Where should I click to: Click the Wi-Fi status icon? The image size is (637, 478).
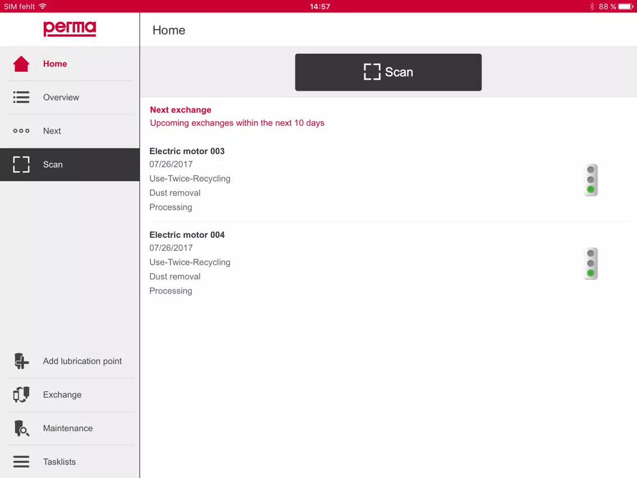tap(43, 6)
